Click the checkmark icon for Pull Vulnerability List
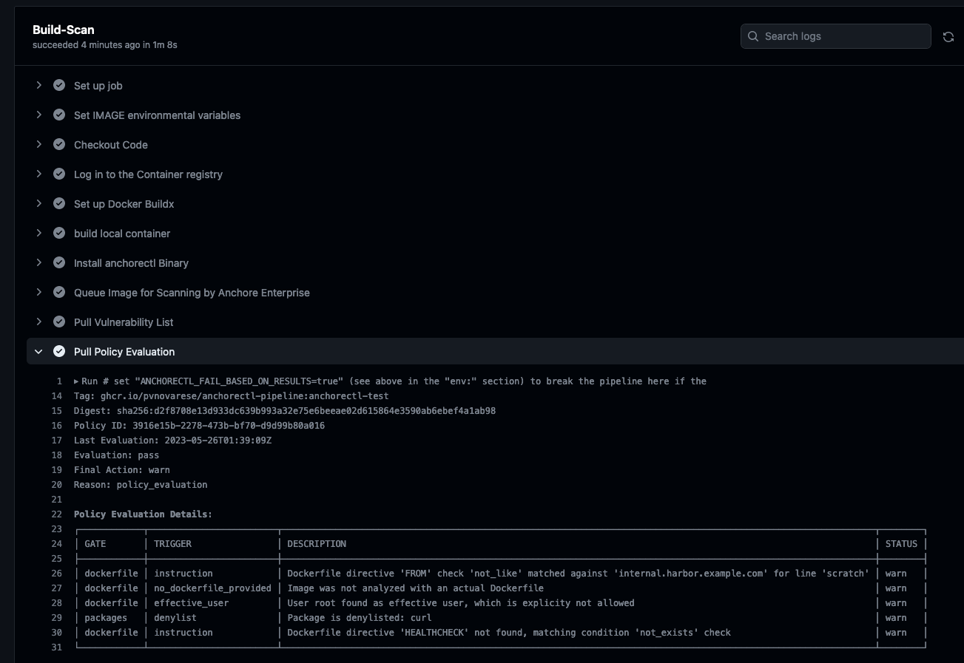This screenshot has width=964, height=663. click(59, 322)
